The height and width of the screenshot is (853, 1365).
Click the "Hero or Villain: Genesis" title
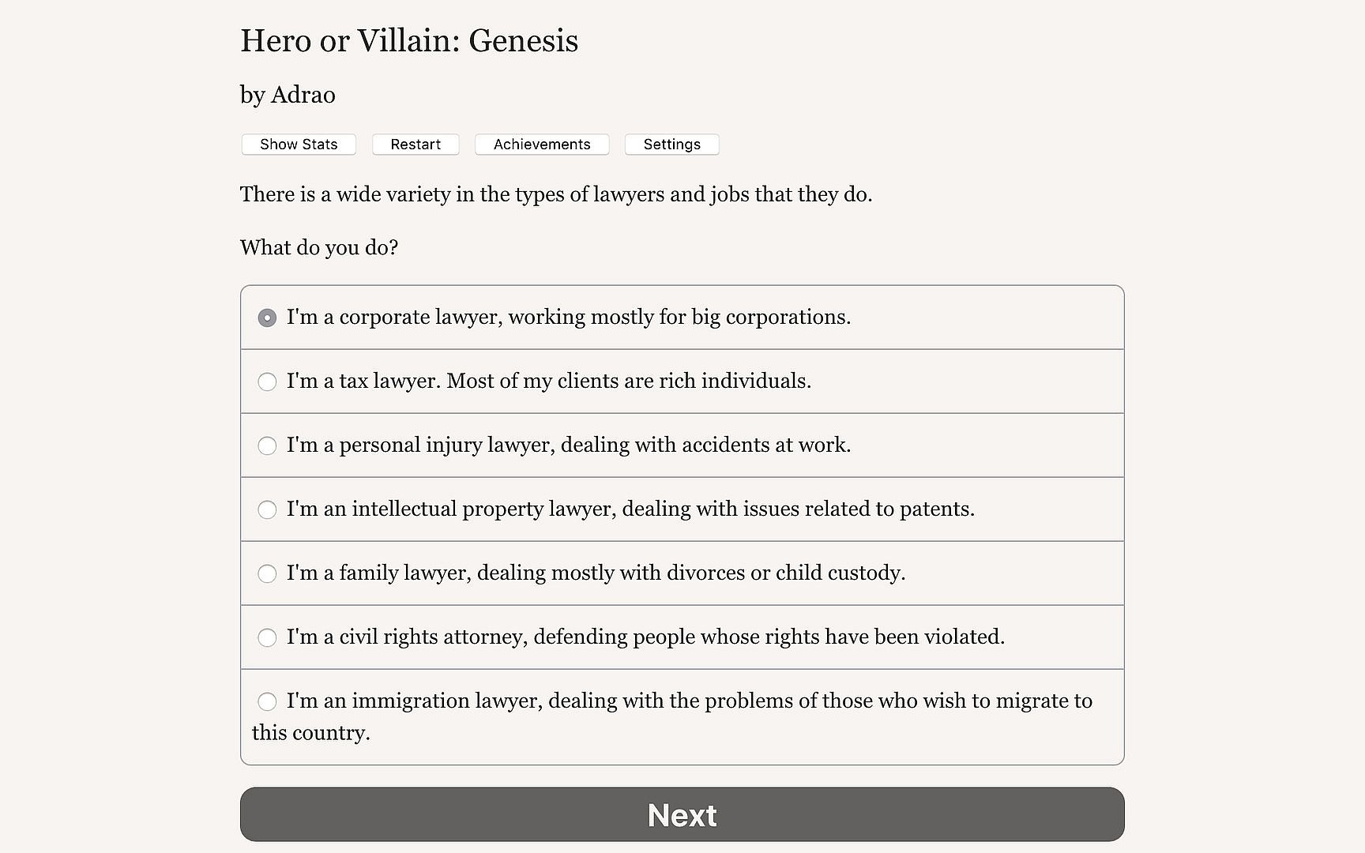(x=408, y=41)
